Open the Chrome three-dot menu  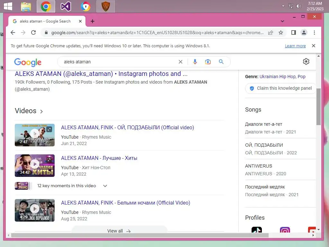(314, 32)
